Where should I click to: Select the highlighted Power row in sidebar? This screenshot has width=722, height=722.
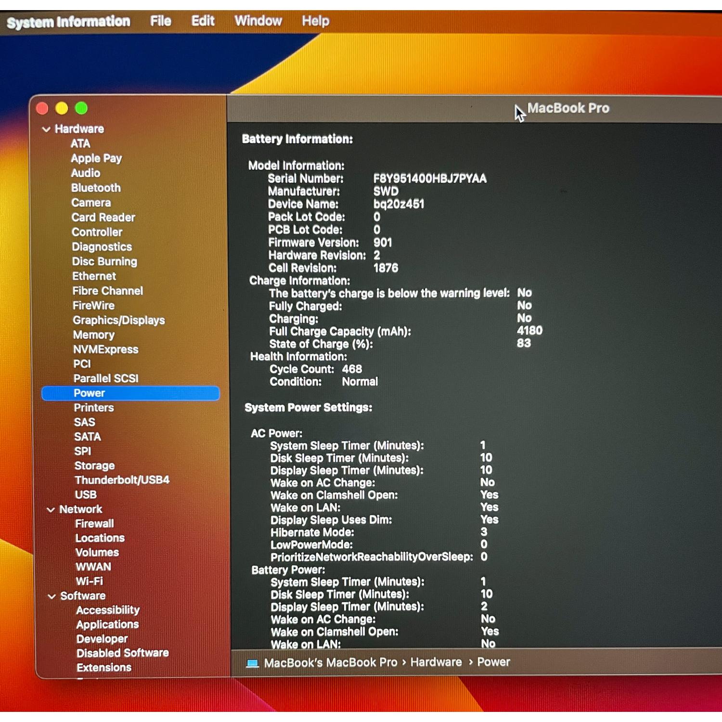point(130,393)
